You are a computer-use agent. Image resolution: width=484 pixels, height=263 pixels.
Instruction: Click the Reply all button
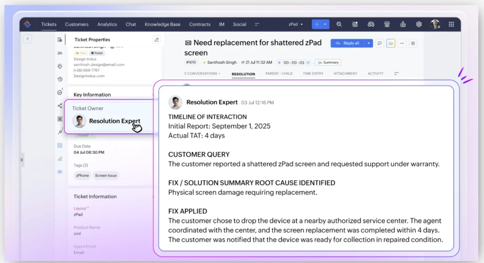point(348,43)
